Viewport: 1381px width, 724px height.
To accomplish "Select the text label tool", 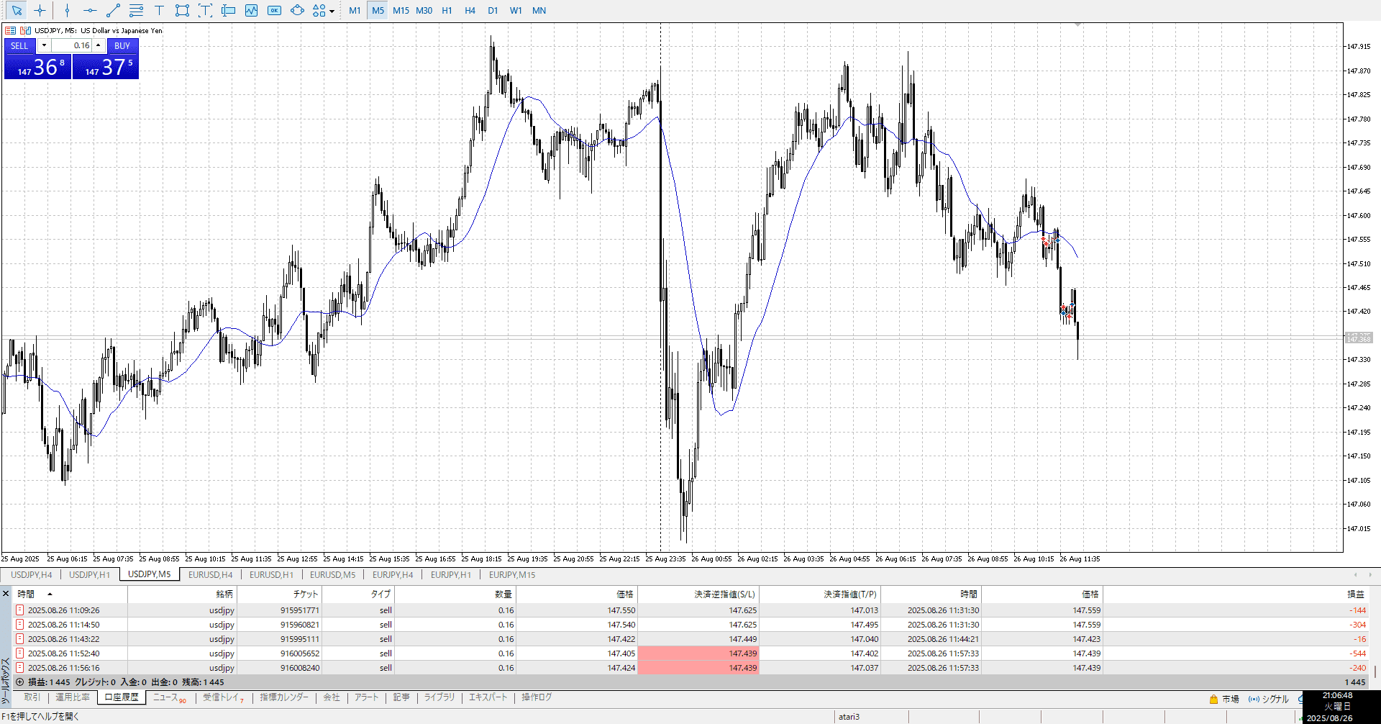I will [159, 11].
